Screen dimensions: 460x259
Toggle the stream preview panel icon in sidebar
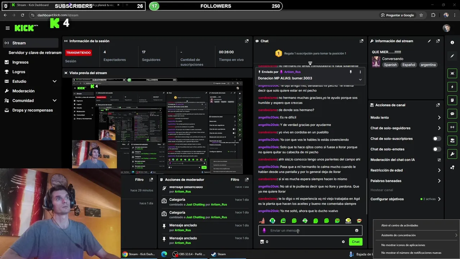tap(452, 73)
